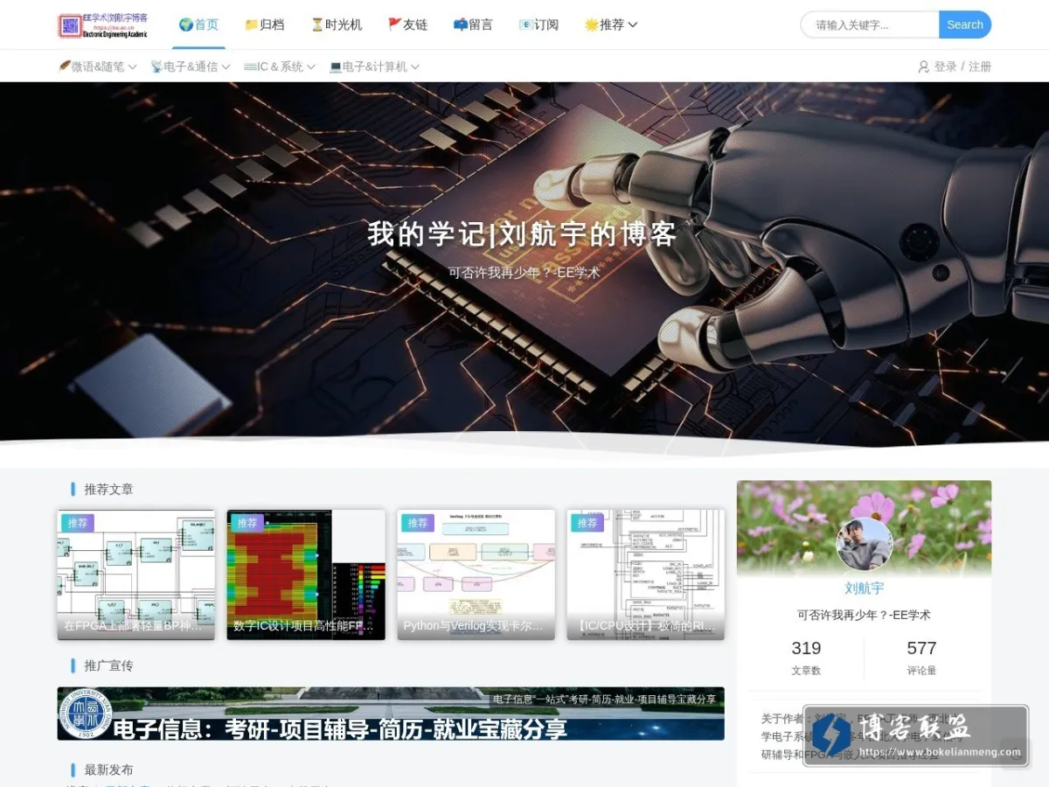Click the 推荐文章 section heading
Image resolution: width=1049 pixels, height=787 pixels.
coord(108,490)
